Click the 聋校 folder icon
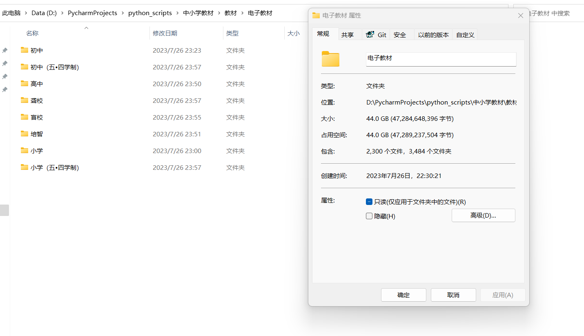The width and height of the screenshot is (584, 336). pos(25,100)
